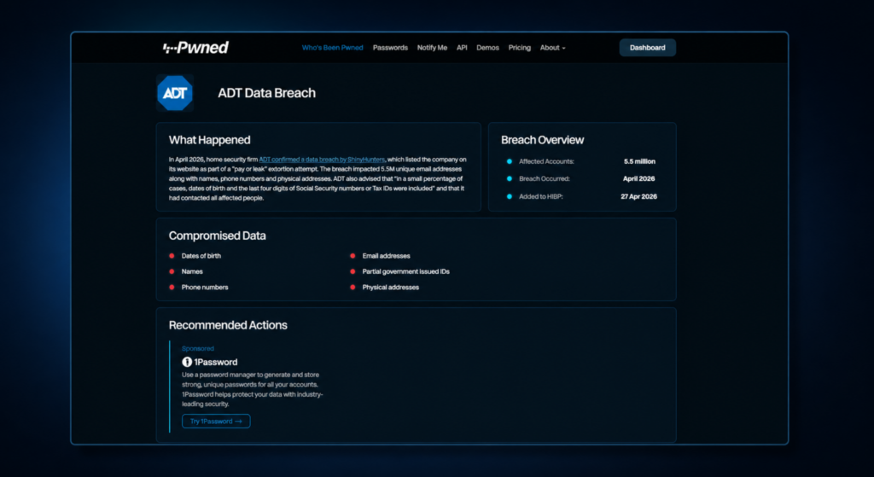Open the Pricing page
The height and width of the screenshot is (477, 874).
click(x=520, y=48)
